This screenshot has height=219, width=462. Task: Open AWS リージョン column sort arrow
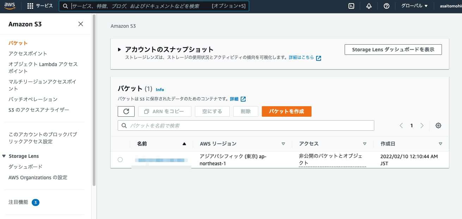[x=283, y=144]
